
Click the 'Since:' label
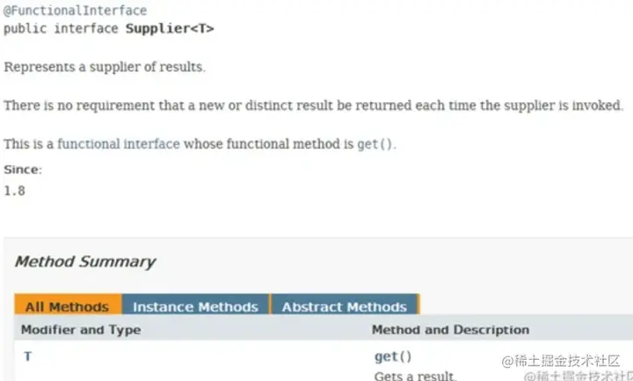pos(23,169)
